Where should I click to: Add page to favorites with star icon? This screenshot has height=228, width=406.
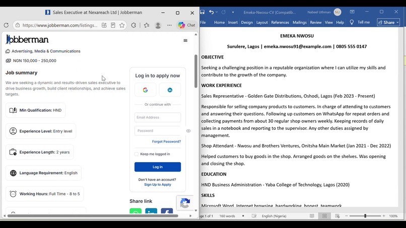point(122,25)
